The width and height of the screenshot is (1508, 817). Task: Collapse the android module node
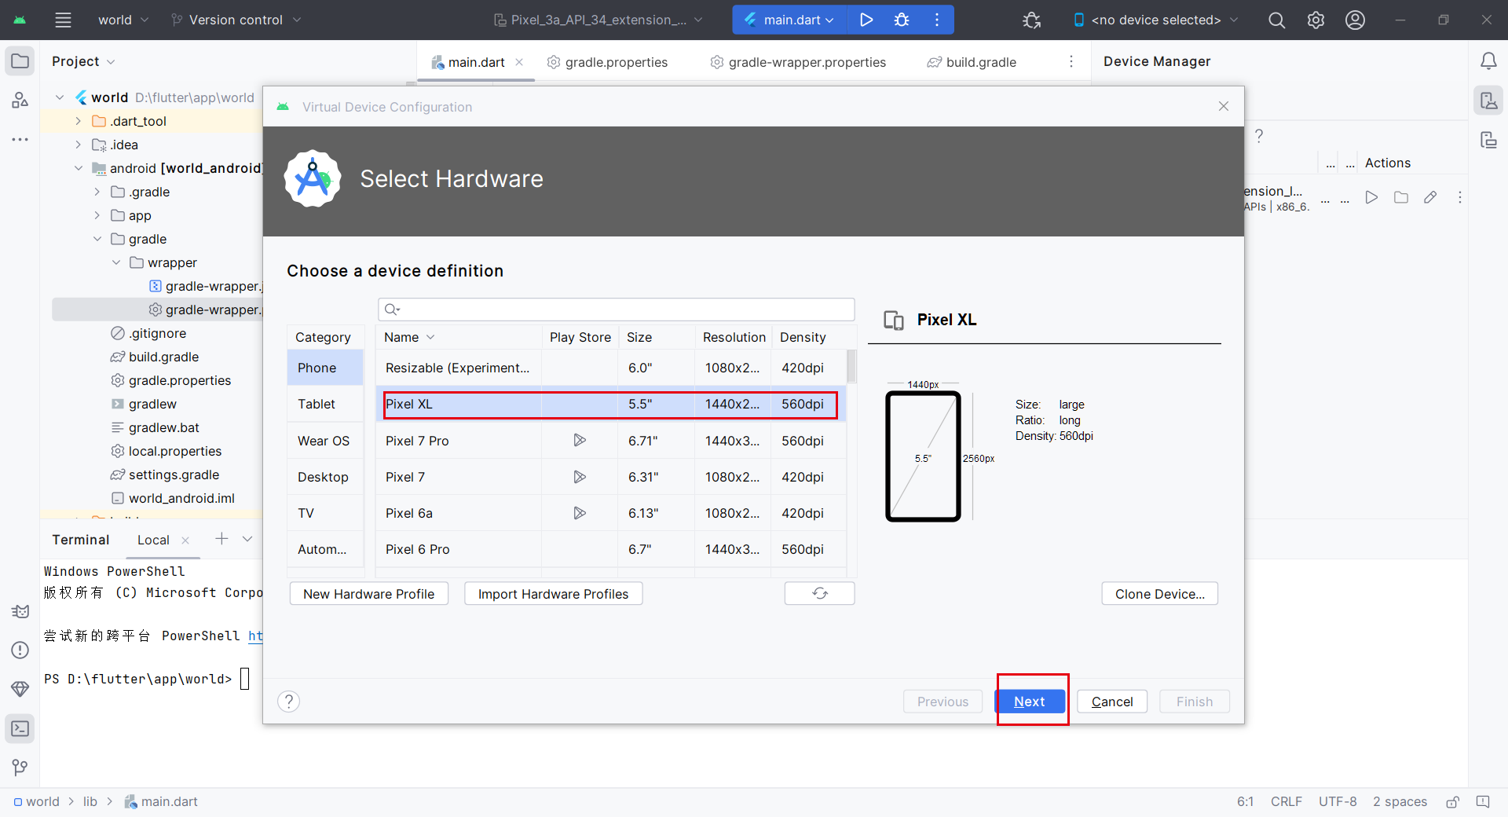click(78, 168)
